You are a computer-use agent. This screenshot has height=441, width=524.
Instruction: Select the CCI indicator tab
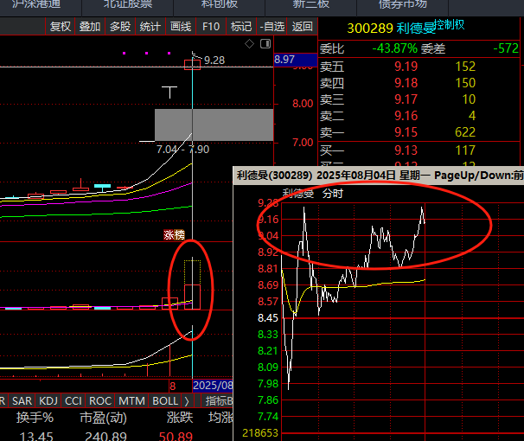click(x=73, y=400)
